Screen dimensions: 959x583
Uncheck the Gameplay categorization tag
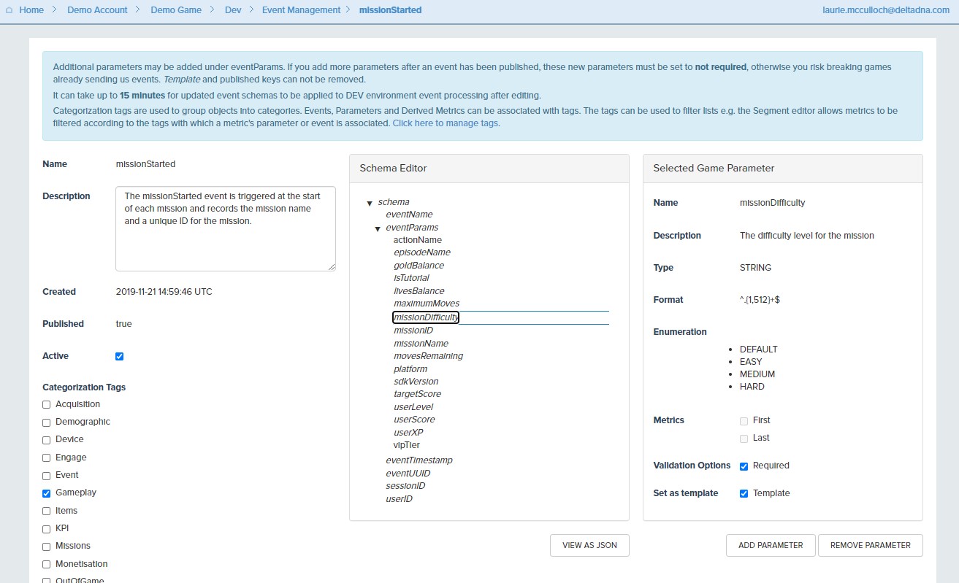pyautogui.click(x=47, y=493)
